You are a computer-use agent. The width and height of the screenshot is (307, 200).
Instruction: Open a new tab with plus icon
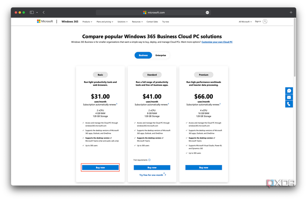click(x=291, y=12)
